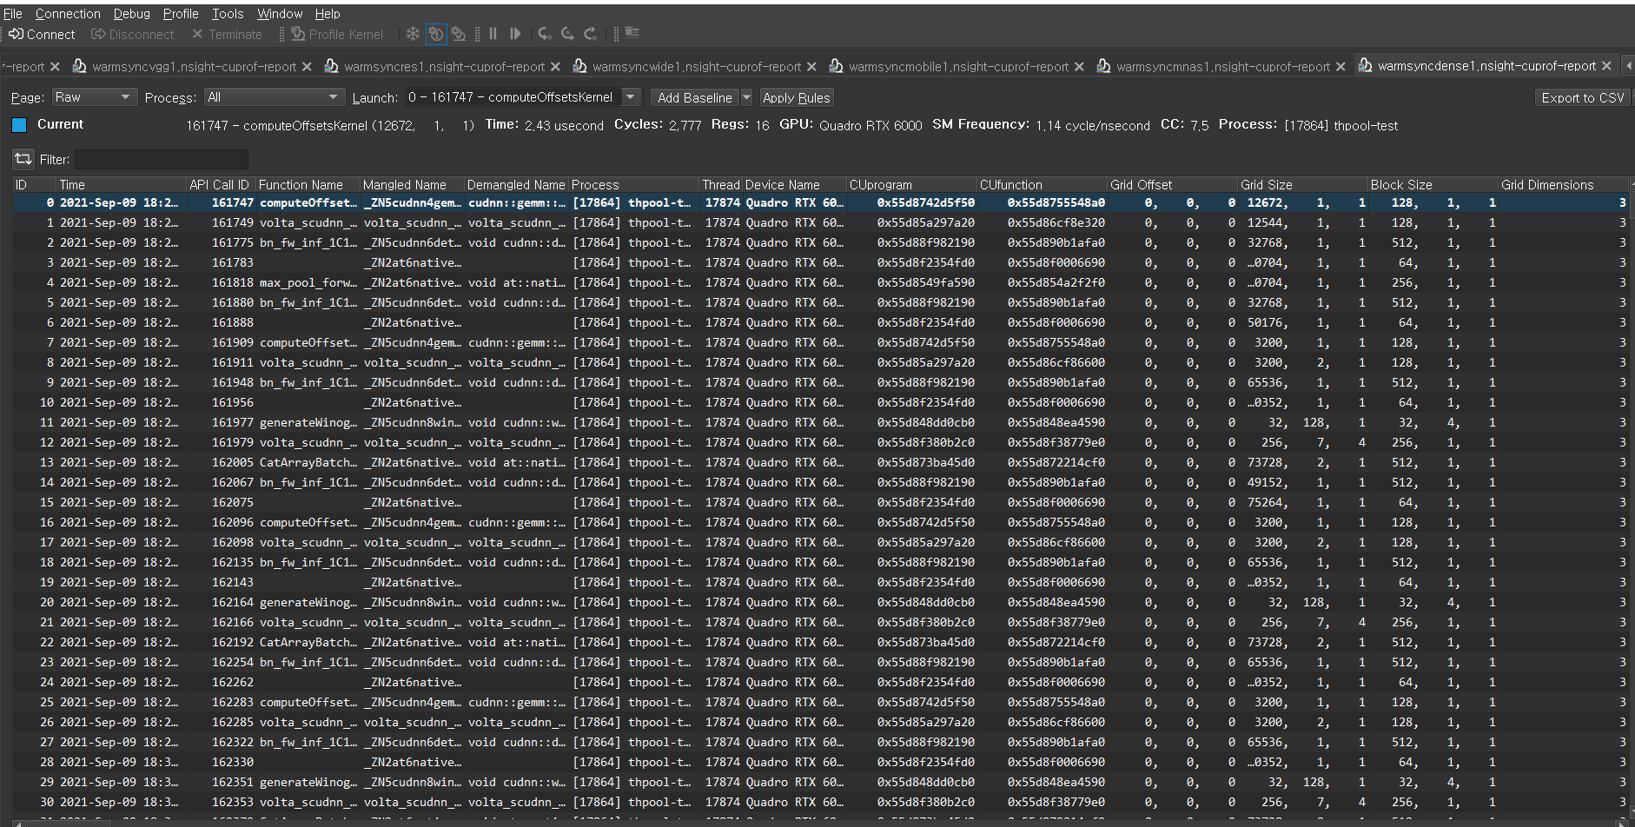Click the snowflake freeze icon in toolbar
This screenshot has width=1635, height=827.
[413, 35]
